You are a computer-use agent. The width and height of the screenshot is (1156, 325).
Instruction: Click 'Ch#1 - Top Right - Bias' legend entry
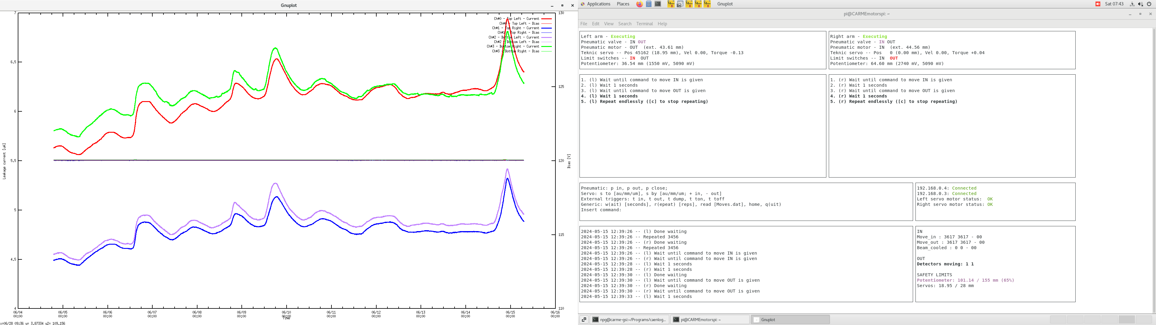tap(518, 32)
